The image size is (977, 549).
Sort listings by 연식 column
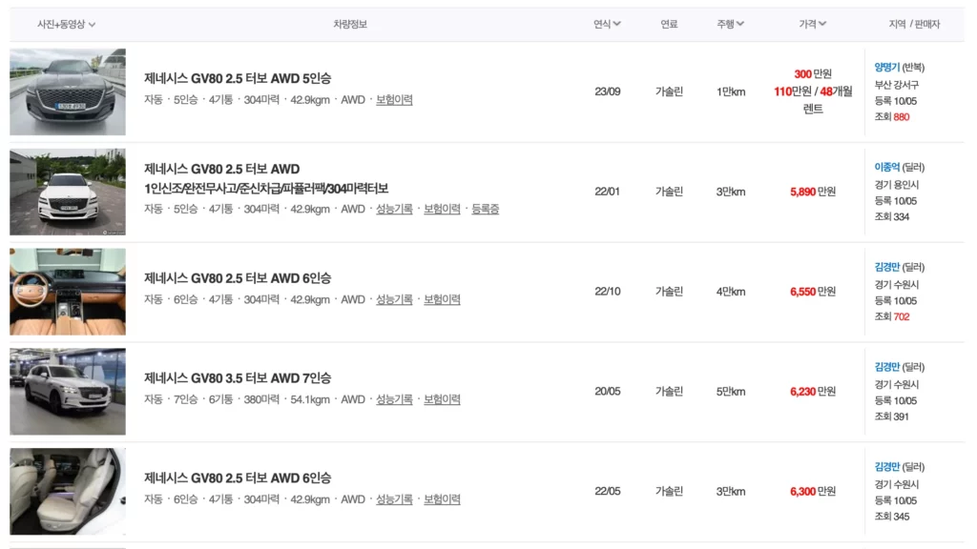[607, 24]
